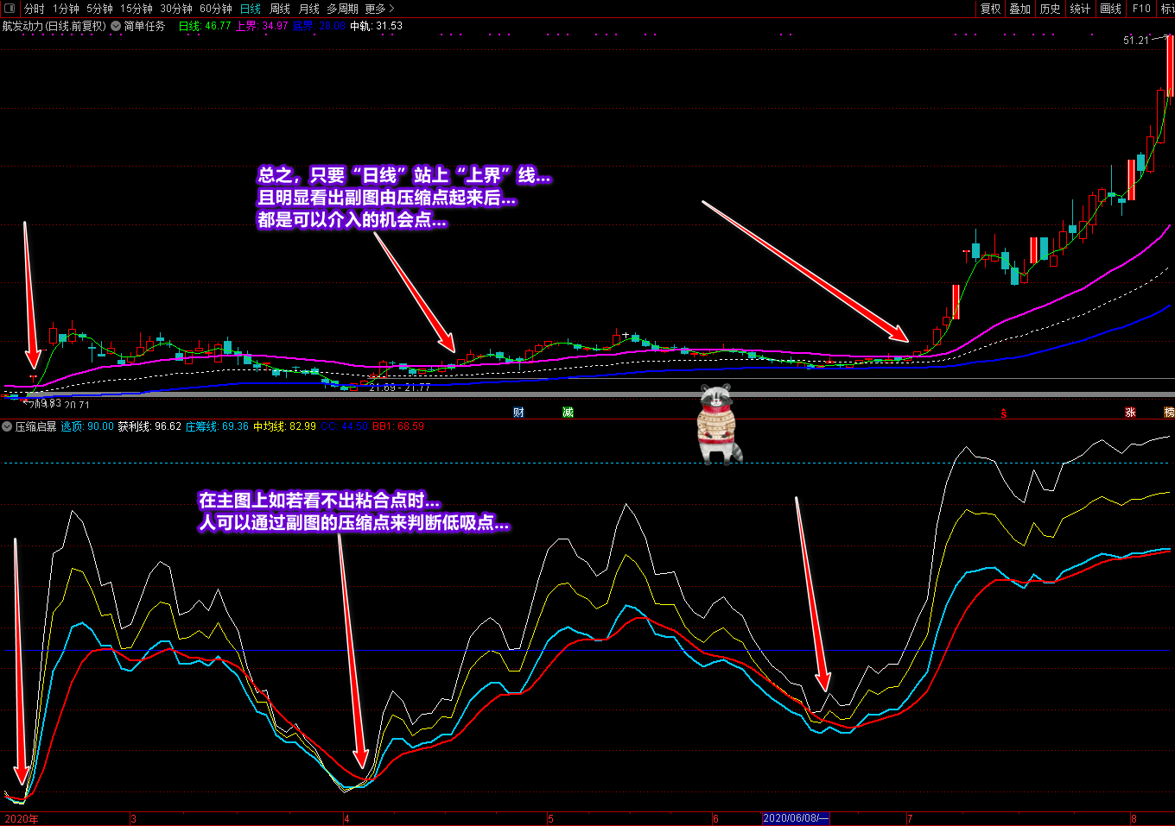Image resolution: width=1175 pixels, height=826 pixels.
Task: Select the 1分钟 period tab
Action: pyautogui.click(x=66, y=9)
